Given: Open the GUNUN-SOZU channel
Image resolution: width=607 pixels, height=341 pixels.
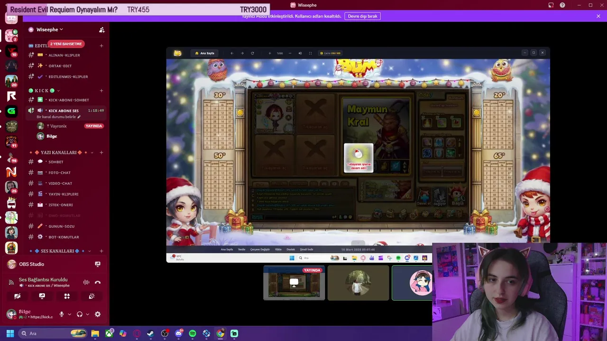Looking at the screenshot, I should (x=66, y=226).
